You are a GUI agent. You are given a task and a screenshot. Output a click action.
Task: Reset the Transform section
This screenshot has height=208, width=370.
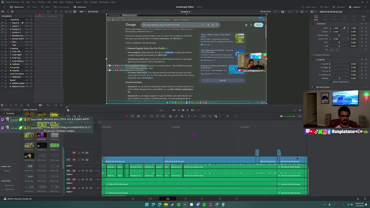[x=366, y=24]
